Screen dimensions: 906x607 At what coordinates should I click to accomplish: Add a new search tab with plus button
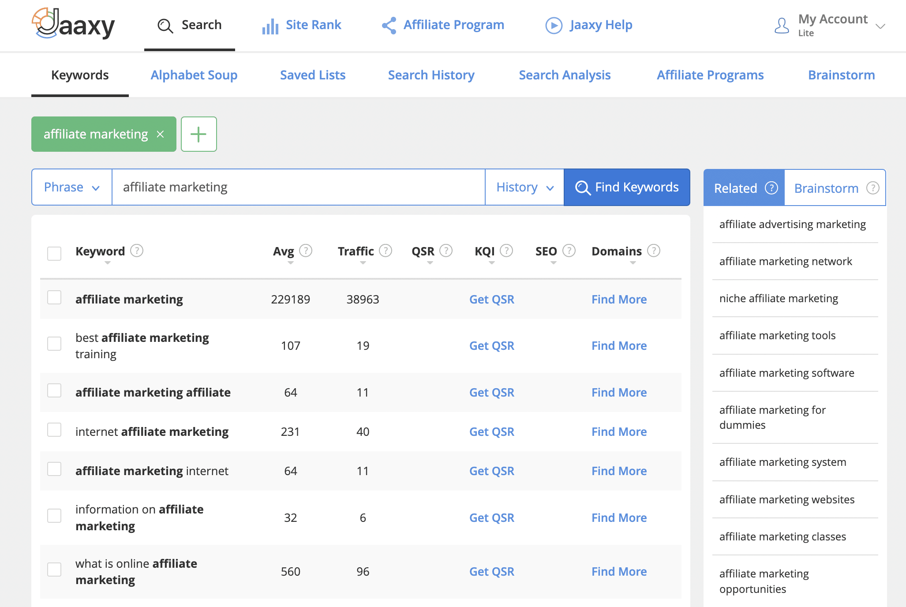point(199,134)
